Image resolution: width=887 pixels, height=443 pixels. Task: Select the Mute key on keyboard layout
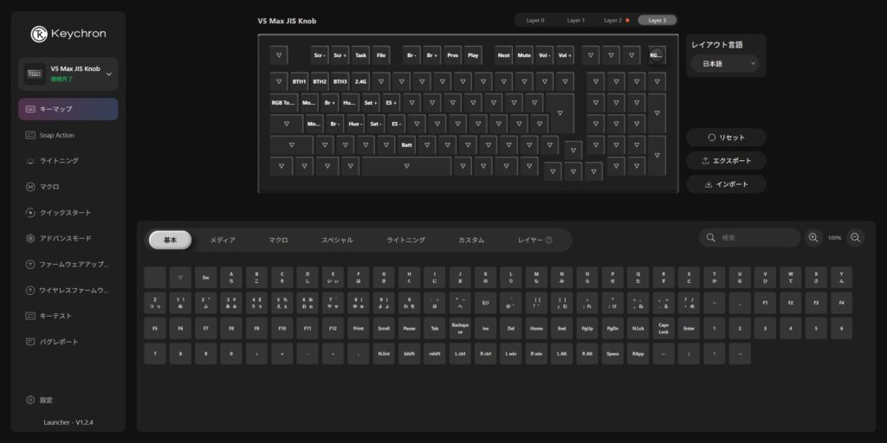[x=524, y=55]
